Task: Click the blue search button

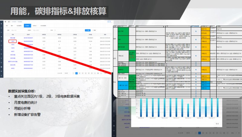Action: tap(87, 30)
